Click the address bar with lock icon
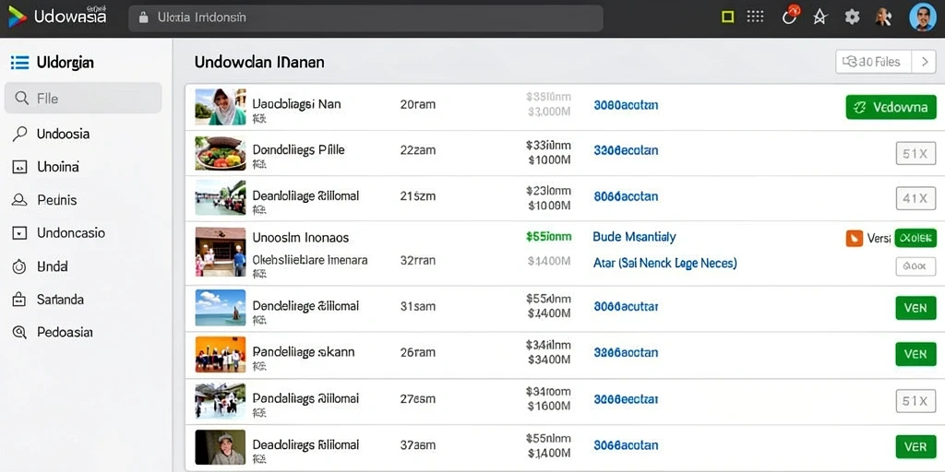This screenshot has height=472, width=945. [x=365, y=18]
